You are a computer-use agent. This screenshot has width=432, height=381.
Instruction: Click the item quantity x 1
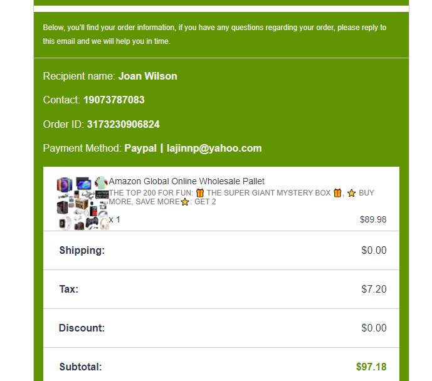[x=114, y=220]
